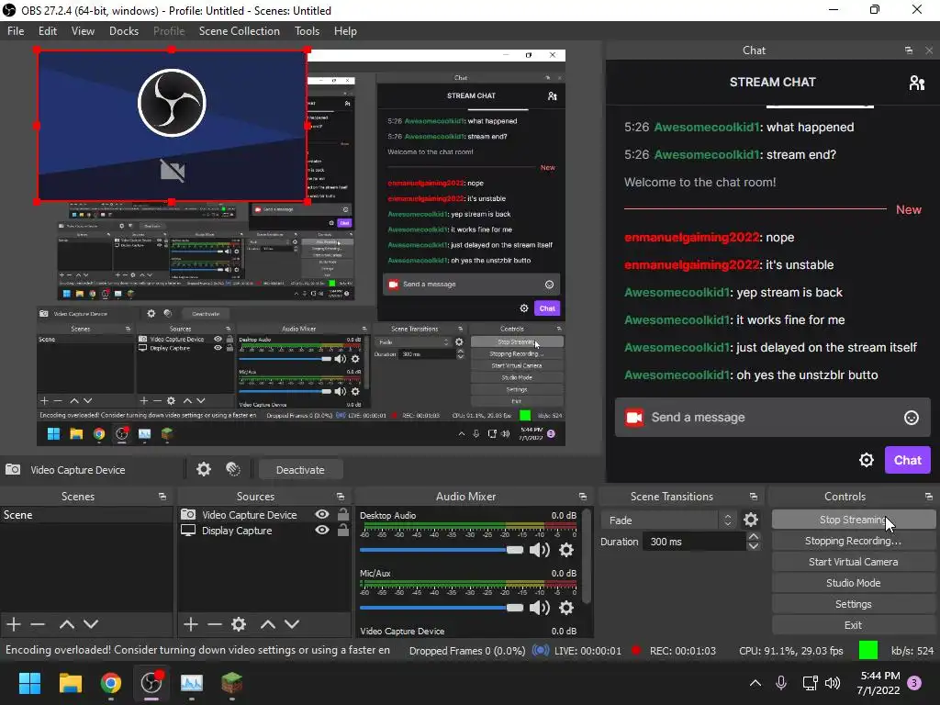Enable Studio Mode
The width and height of the screenshot is (940, 705).
(x=853, y=583)
